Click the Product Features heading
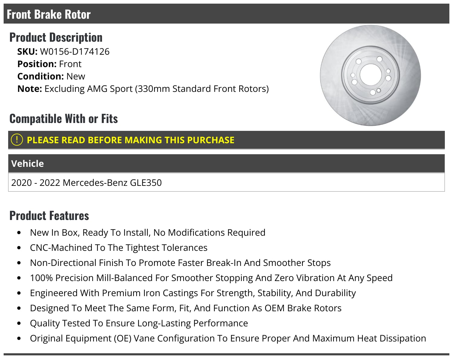The image size is (453, 359). click(49, 216)
